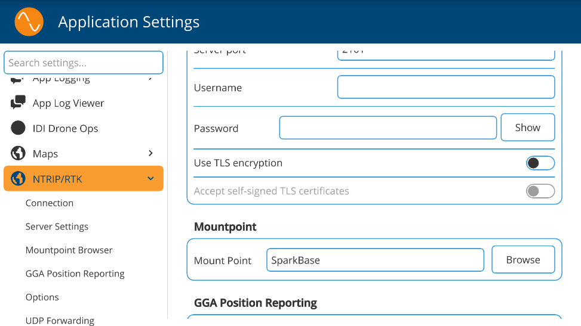Open App Log Viewer settings
581x326 pixels.
click(84, 103)
